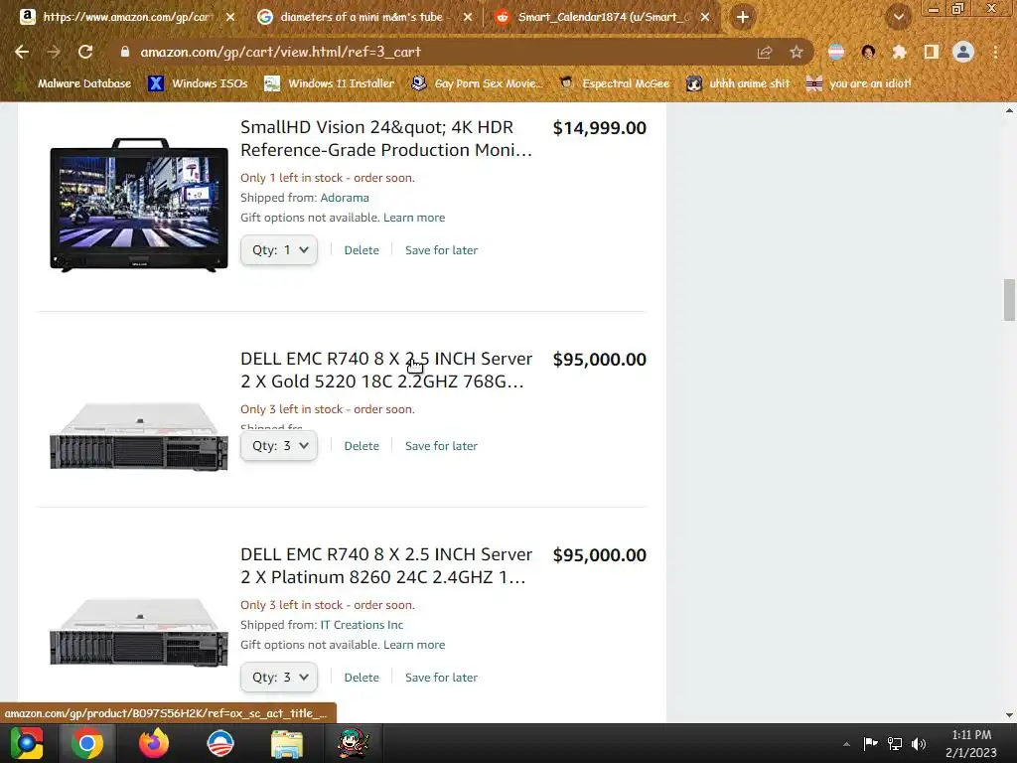Click the Gold 5220 server thumbnail

139,436
